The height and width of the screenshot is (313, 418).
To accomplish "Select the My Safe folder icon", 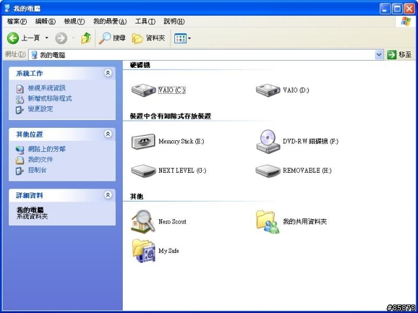I will tap(144, 250).
